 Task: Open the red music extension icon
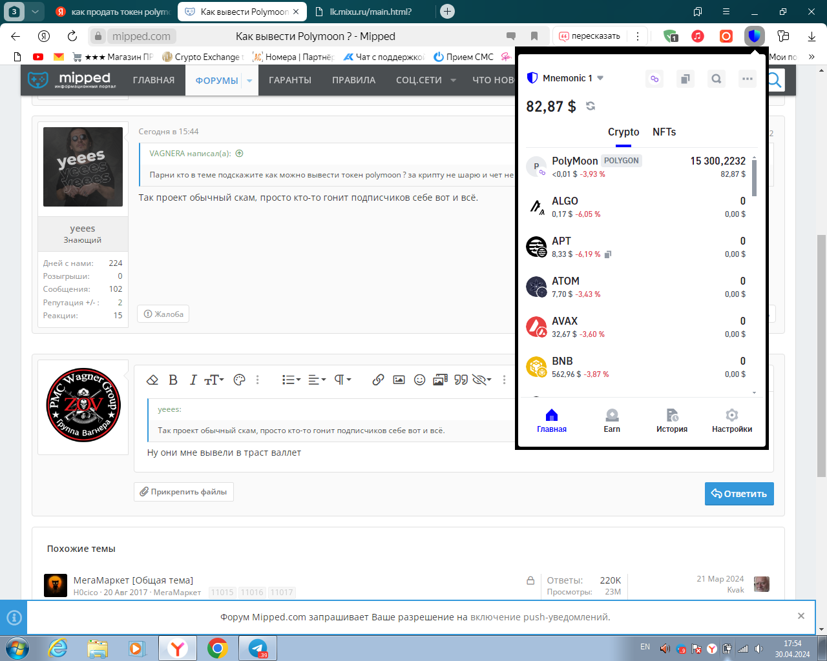(x=698, y=36)
